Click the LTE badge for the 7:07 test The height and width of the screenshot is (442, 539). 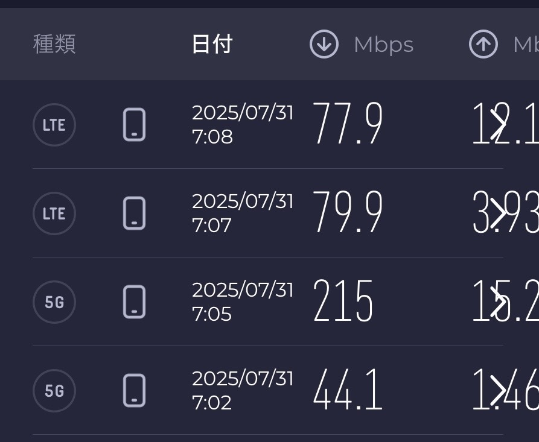[54, 213]
